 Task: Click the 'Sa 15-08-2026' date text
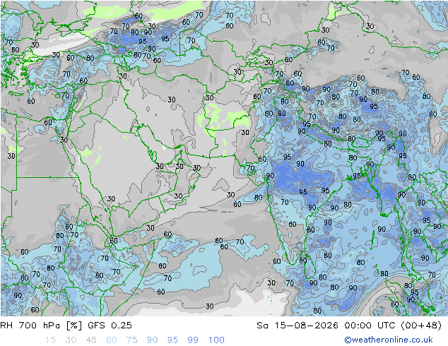(297, 325)
